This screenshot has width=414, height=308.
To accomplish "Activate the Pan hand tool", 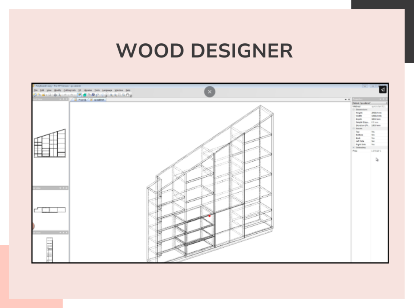I will [127, 94].
